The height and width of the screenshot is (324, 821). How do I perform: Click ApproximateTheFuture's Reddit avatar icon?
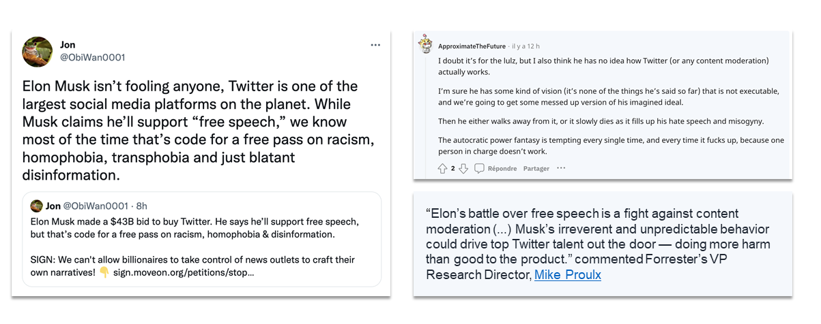pos(426,44)
